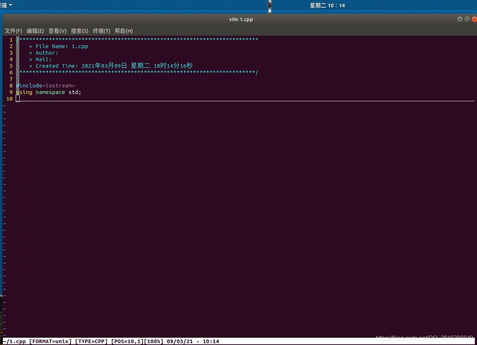Screen dimensions: 477x345
Task: Click the File Name: 1.cpp comment line
Action: click(x=59, y=46)
